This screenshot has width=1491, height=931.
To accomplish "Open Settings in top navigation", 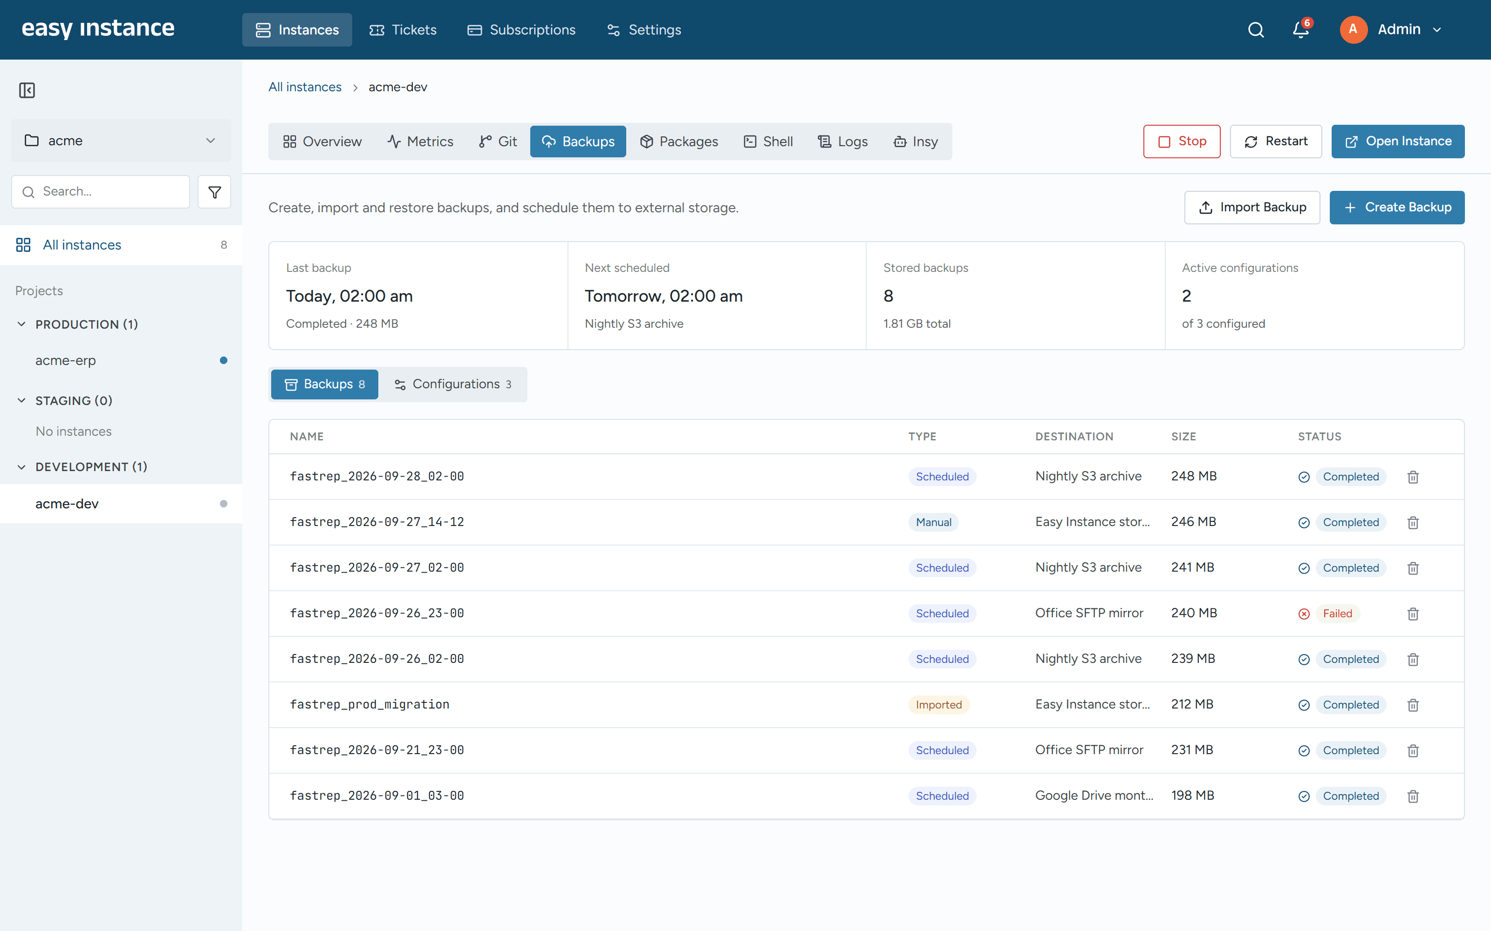I will (x=644, y=29).
